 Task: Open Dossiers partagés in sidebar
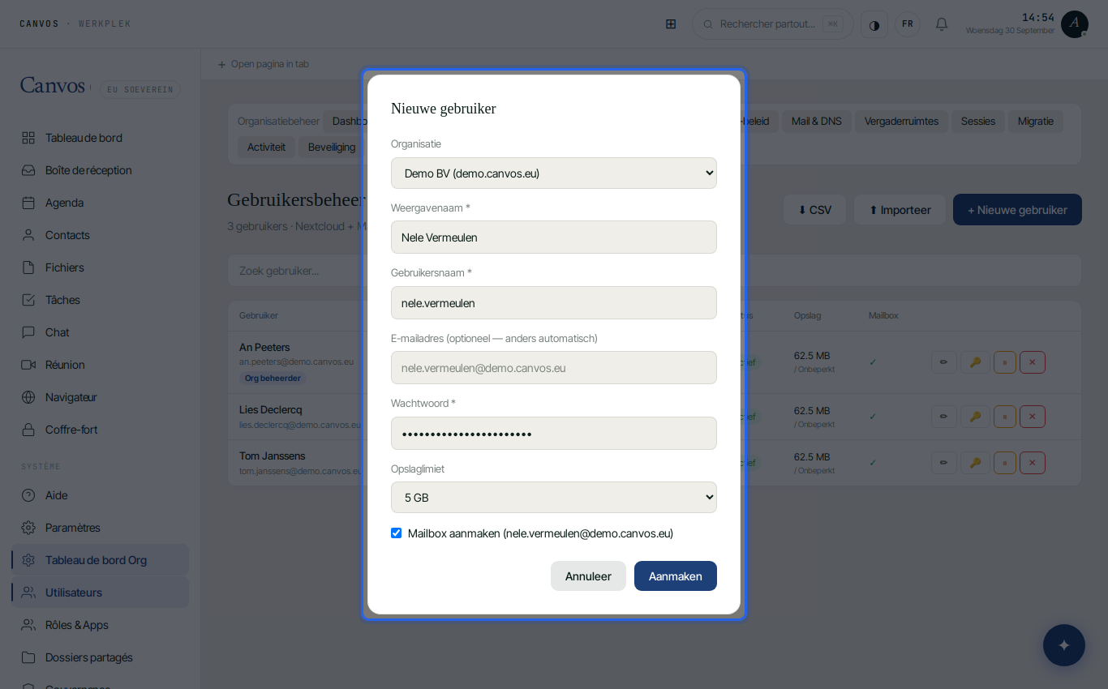[100, 657]
